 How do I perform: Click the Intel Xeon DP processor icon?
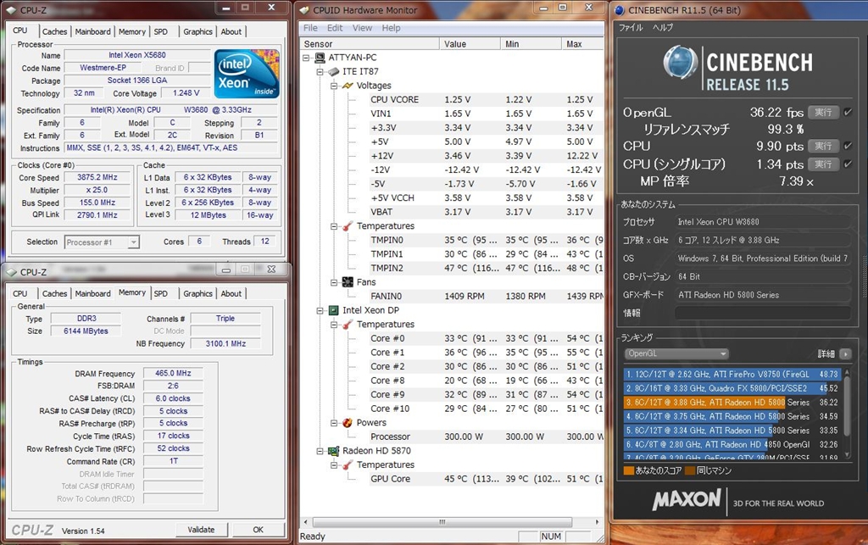pos(333,310)
